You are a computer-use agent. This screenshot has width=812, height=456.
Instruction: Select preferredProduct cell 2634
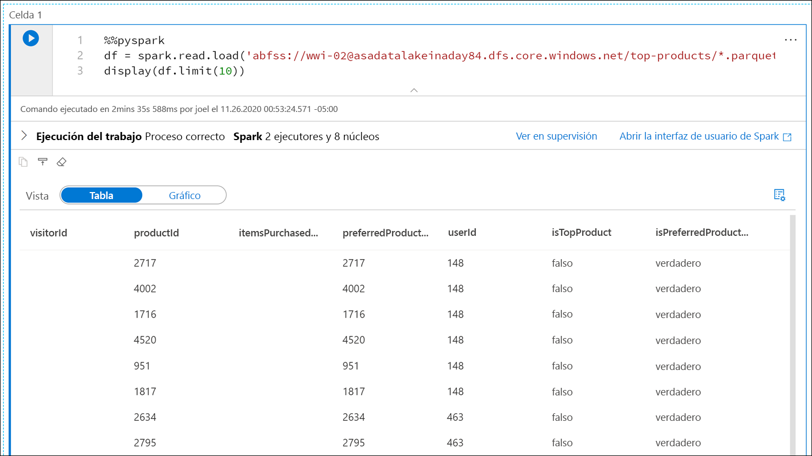(x=354, y=417)
